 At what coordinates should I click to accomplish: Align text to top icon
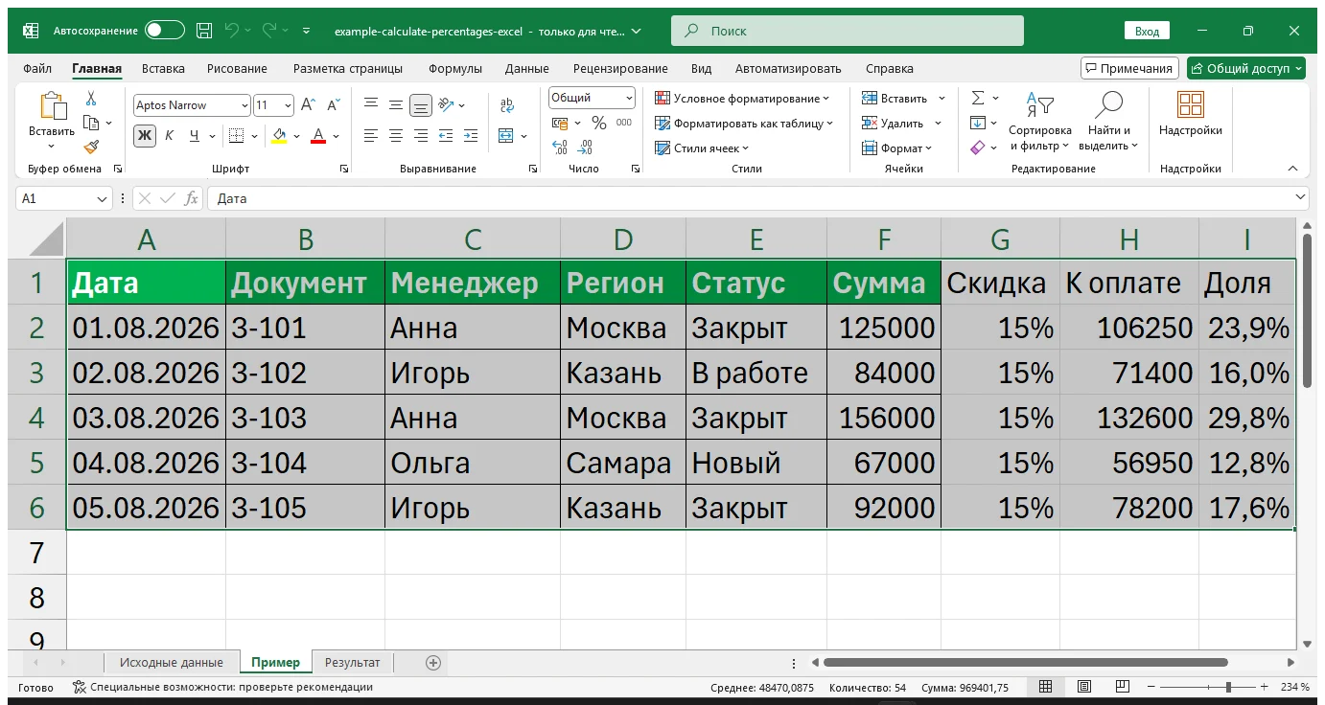370,105
